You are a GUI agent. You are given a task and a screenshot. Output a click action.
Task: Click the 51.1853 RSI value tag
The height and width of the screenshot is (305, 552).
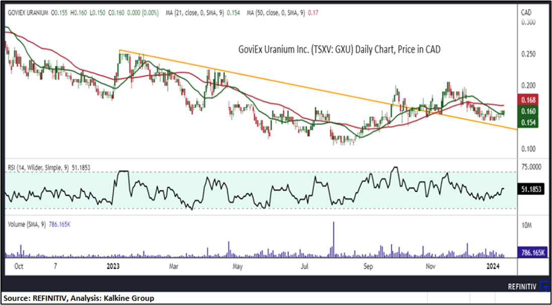pyautogui.click(x=531, y=189)
